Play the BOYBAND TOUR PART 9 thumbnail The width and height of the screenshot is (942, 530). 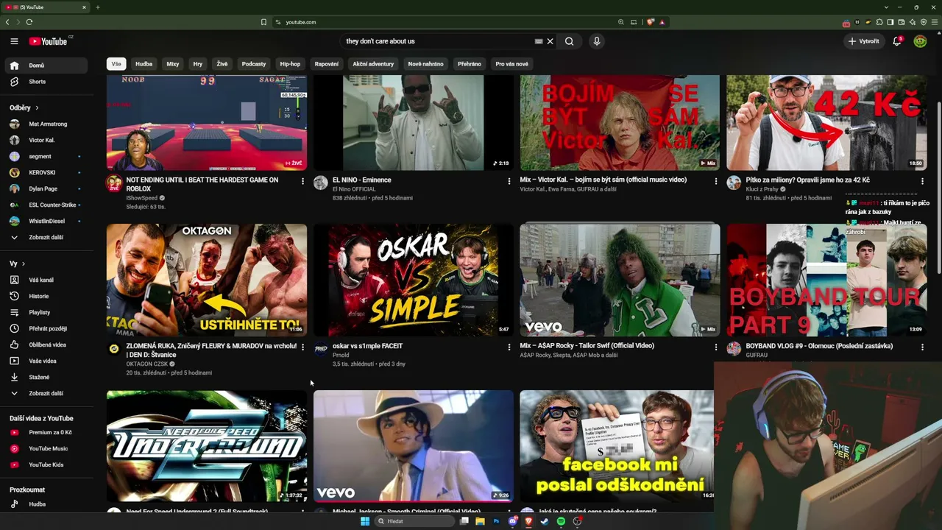click(x=826, y=280)
